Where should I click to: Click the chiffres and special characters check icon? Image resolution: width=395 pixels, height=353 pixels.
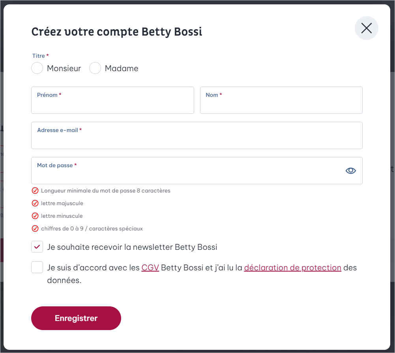35,228
